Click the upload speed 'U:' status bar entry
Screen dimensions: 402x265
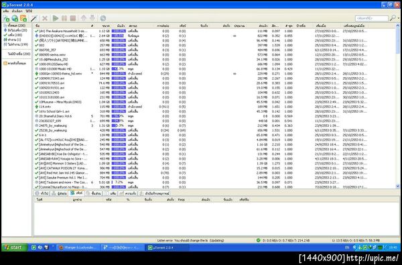click(356, 241)
